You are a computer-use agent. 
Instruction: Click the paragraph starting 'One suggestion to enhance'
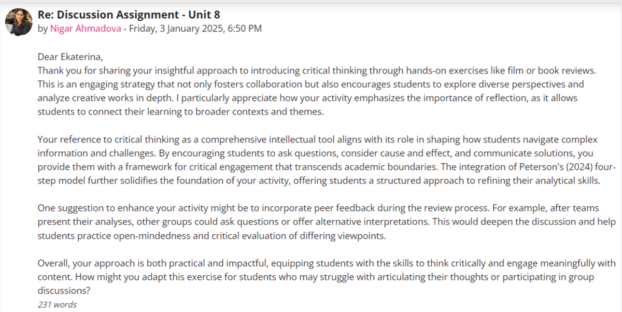[x=327, y=222]
